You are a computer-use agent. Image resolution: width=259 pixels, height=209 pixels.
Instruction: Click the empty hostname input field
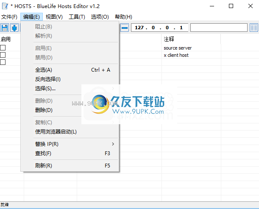click(219, 28)
